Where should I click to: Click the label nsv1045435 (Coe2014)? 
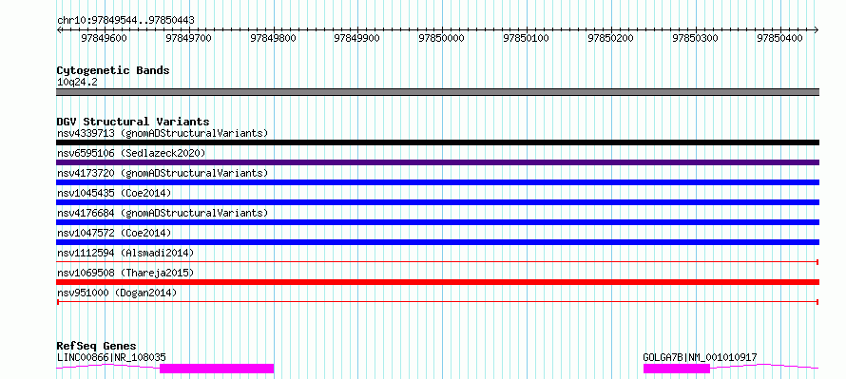(114, 193)
